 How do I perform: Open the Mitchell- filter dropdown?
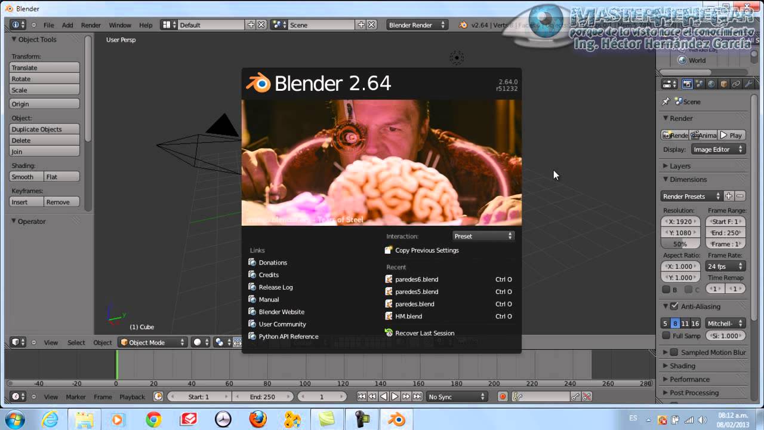point(725,323)
